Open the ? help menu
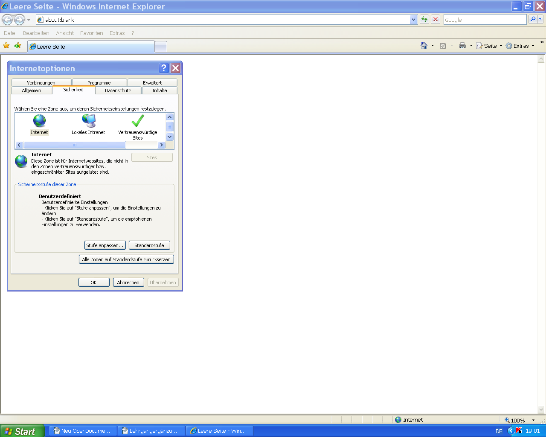 pos(133,33)
